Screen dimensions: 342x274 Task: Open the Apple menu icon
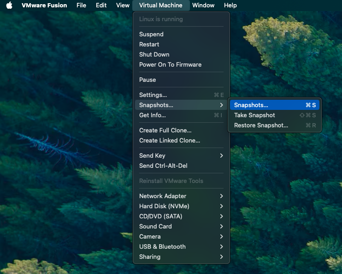(9, 6)
